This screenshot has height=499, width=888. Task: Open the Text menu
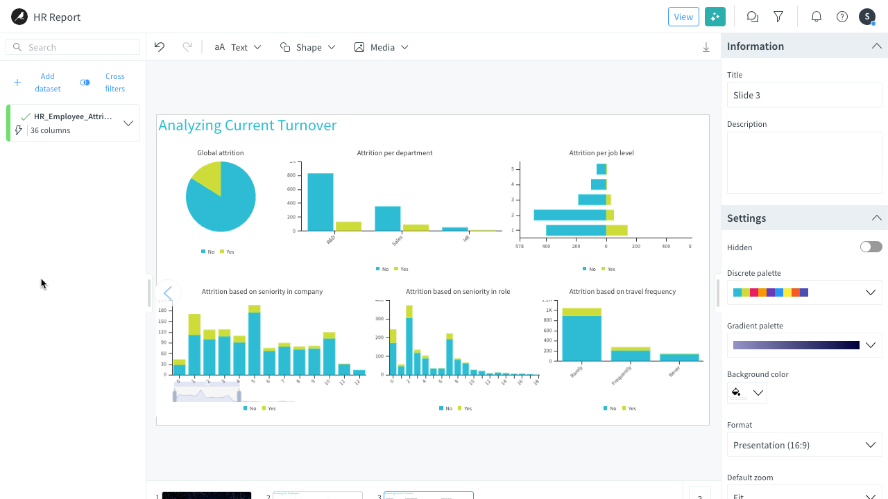238,47
